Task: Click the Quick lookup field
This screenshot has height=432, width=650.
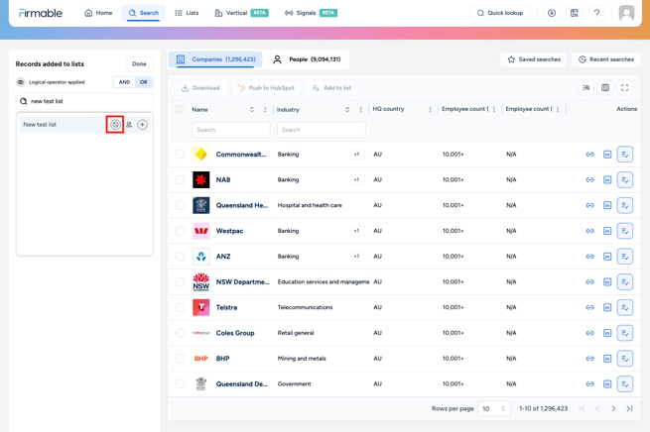Action: [x=500, y=13]
